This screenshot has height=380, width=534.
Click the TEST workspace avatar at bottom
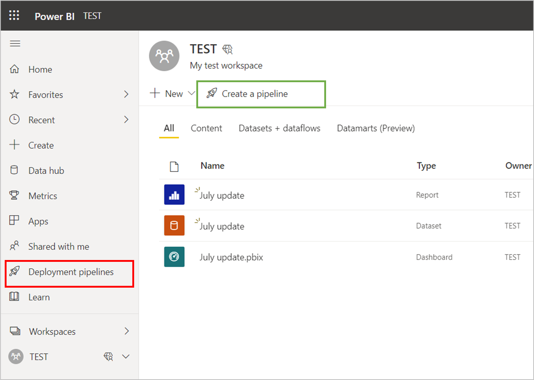tap(16, 356)
